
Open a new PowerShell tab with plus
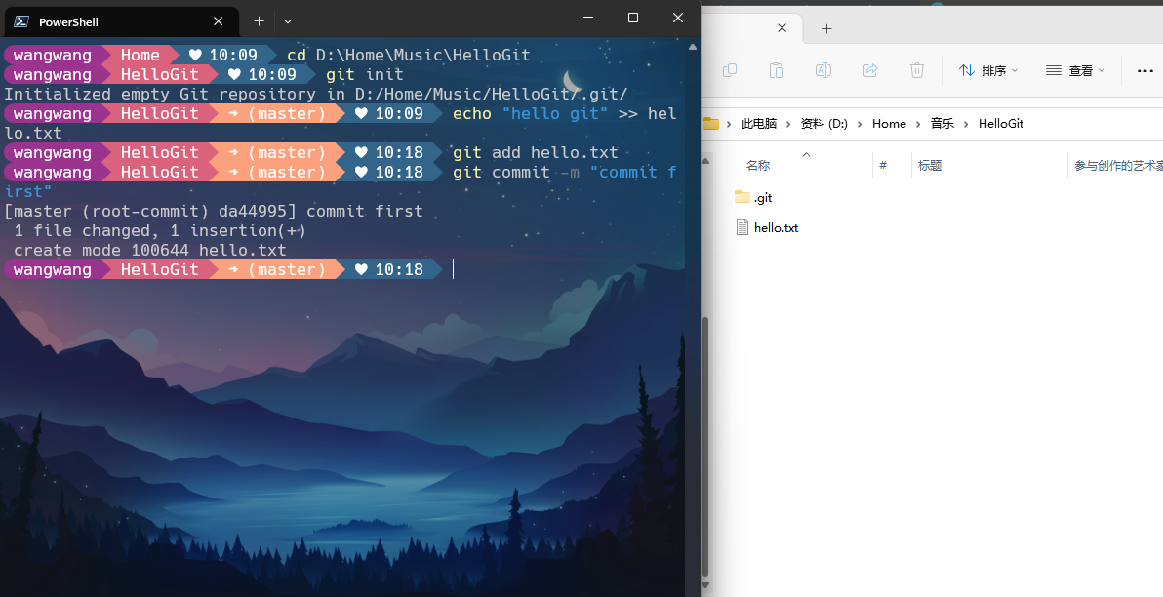[259, 20]
